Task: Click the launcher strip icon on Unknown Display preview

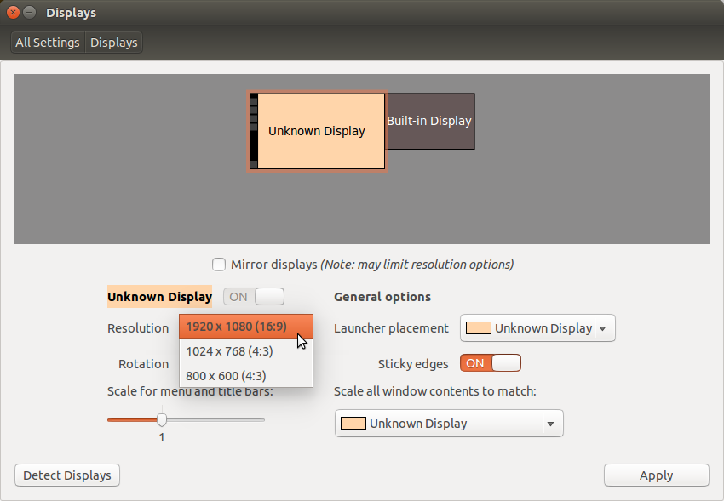Action: coord(253,132)
